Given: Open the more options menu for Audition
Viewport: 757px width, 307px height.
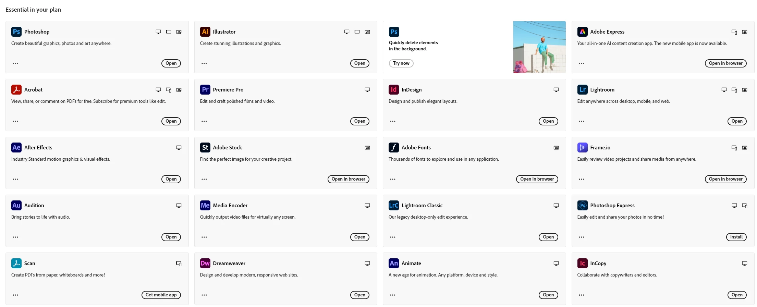Looking at the screenshot, I should [x=15, y=237].
